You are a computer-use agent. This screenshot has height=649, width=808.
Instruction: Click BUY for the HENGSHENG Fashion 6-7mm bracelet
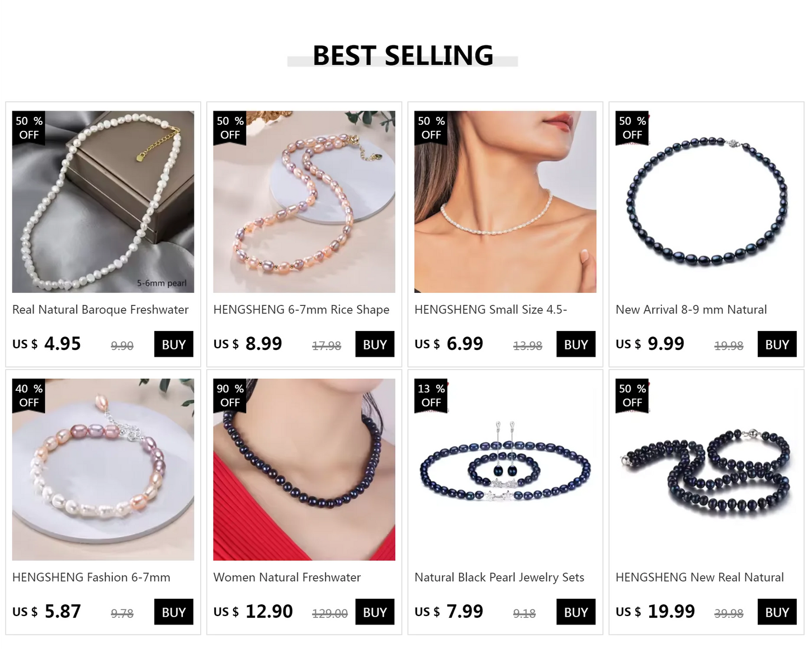(x=174, y=612)
